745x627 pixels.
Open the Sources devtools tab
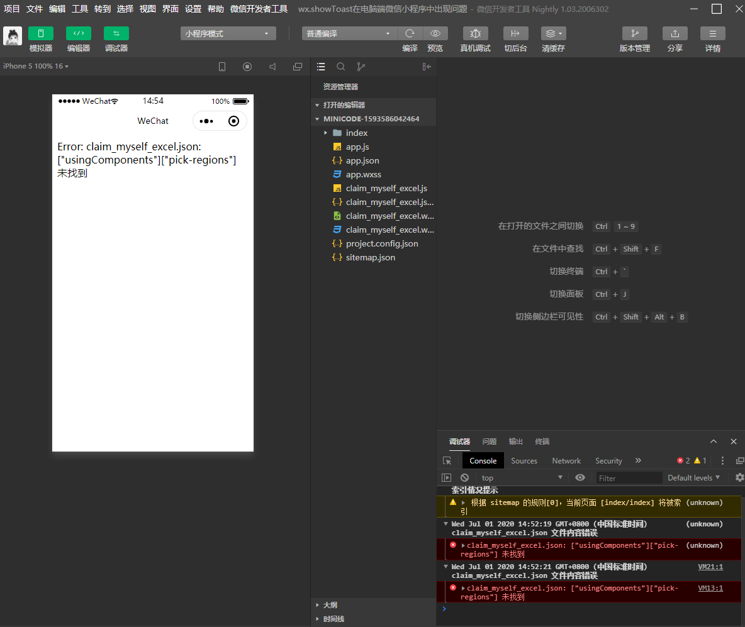pyautogui.click(x=524, y=461)
